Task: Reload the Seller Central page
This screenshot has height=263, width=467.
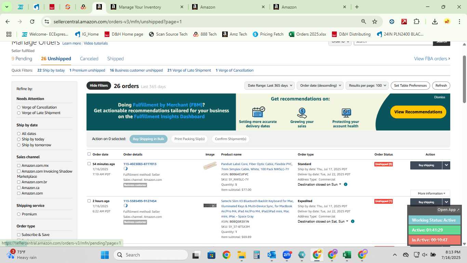Action: point(32,22)
